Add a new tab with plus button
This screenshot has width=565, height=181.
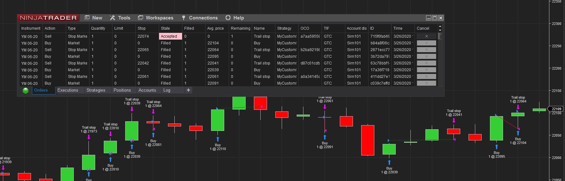(x=188, y=90)
